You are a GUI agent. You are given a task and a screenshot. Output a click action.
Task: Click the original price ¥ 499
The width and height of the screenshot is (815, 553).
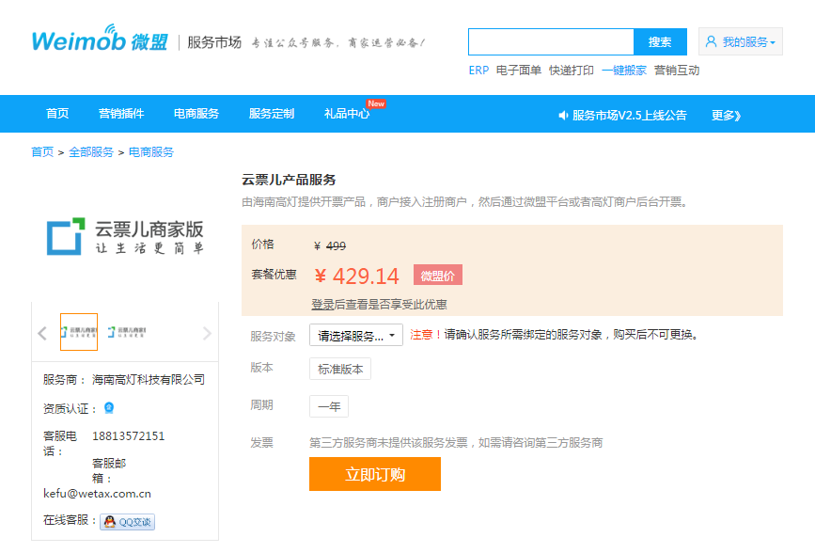coord(330,245)
